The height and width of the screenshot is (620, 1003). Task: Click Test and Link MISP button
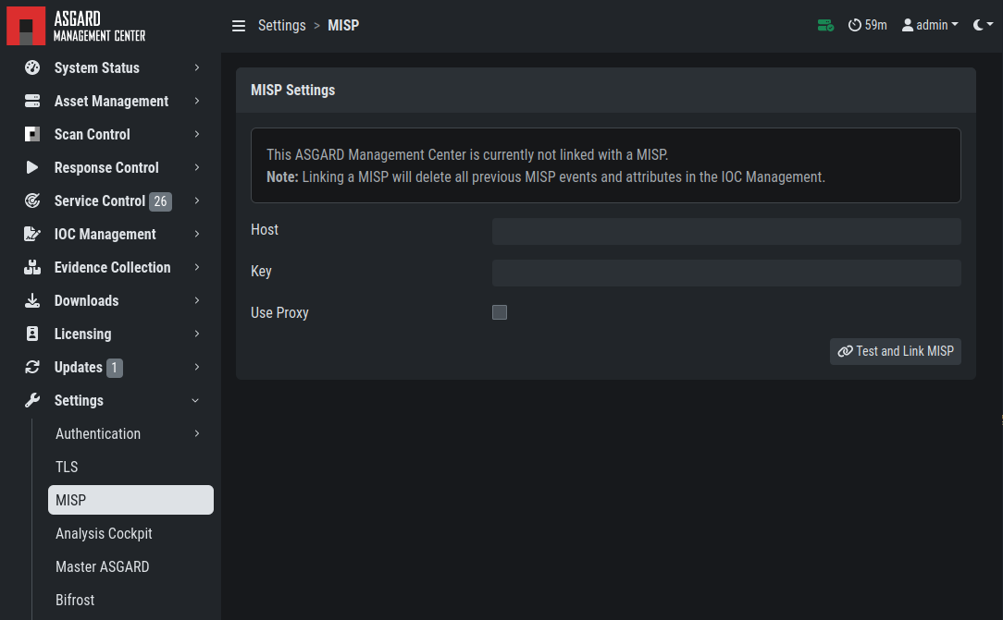coord(896,351)
